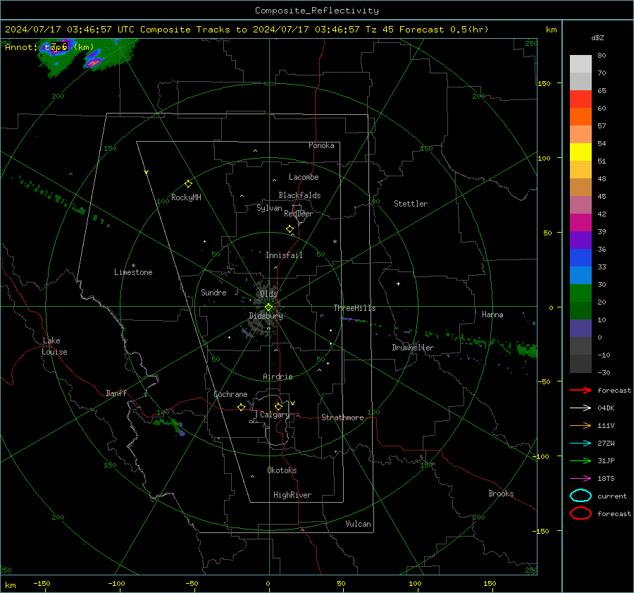Click the Blackfalds map label

pyautogui.click(x=299, y=195)
